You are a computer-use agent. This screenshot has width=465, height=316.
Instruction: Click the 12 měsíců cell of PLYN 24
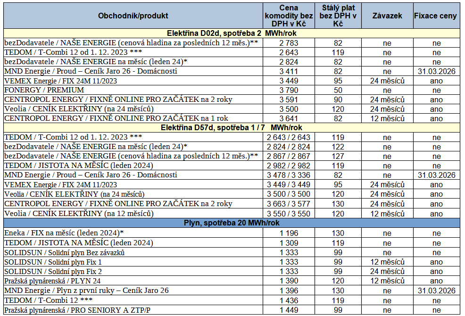(x=387, y=281)
